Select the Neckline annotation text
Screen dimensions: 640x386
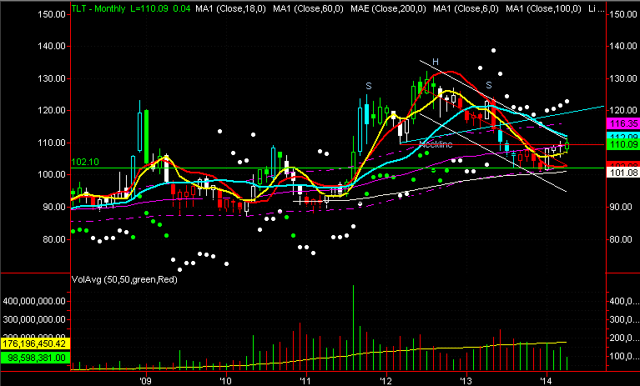point(436,144)
